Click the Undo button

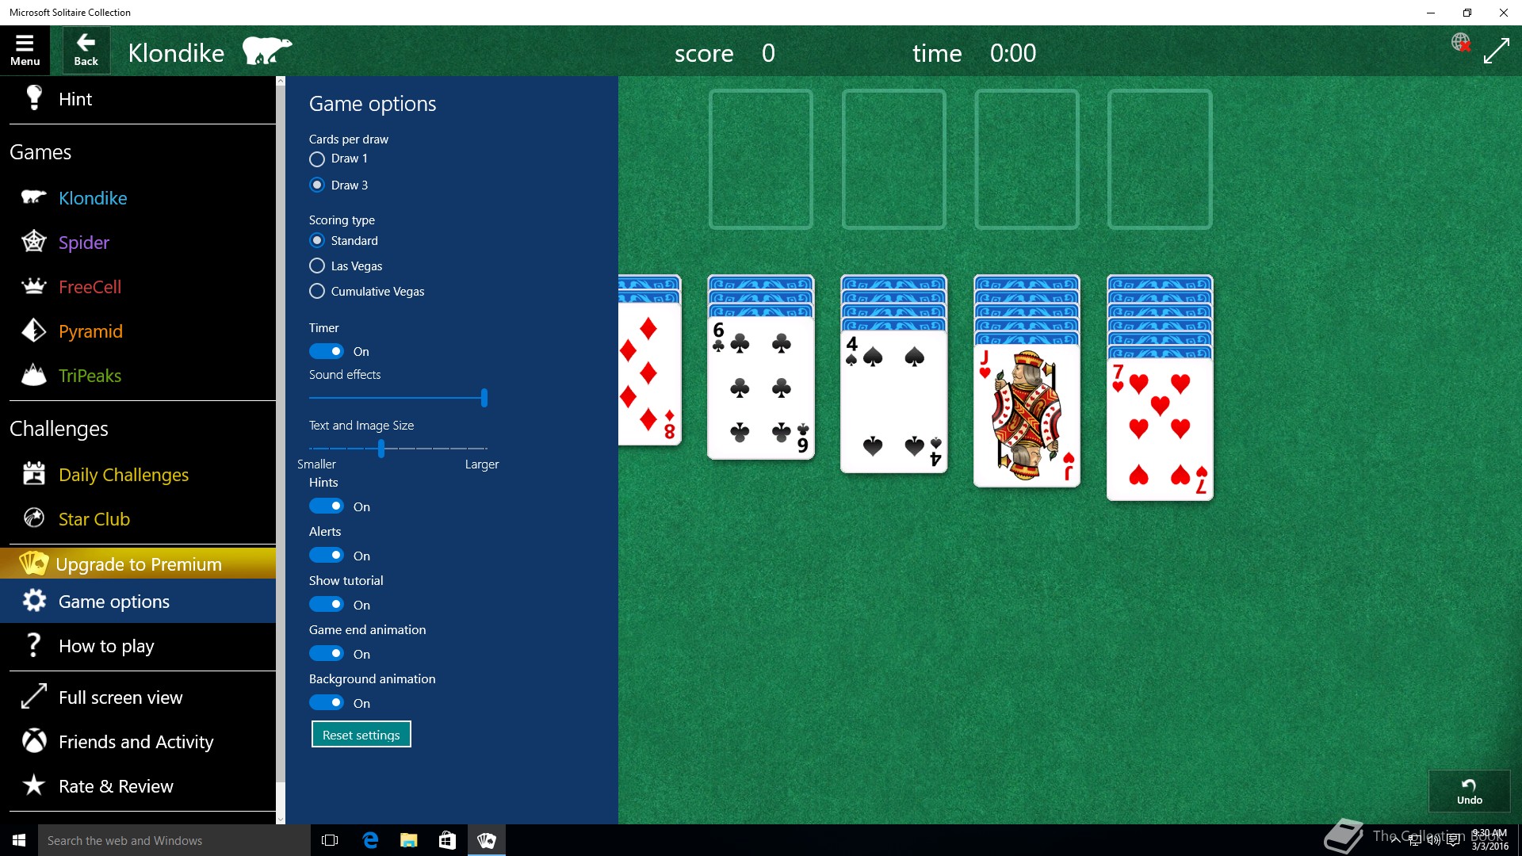coord(1469,791)
